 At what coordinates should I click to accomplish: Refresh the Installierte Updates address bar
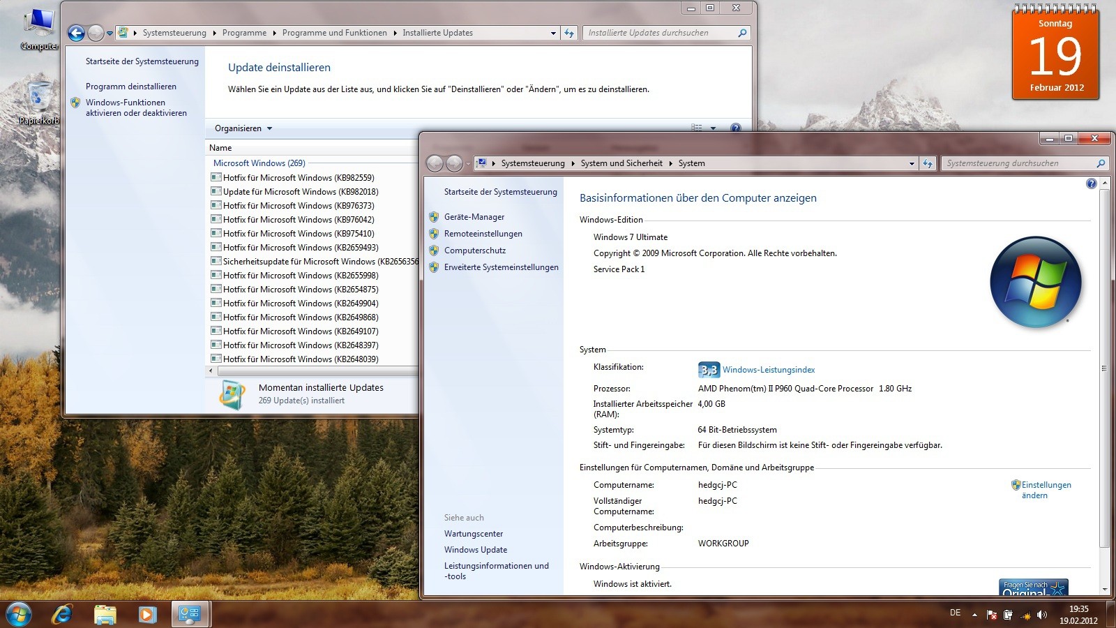pos(569,33)
